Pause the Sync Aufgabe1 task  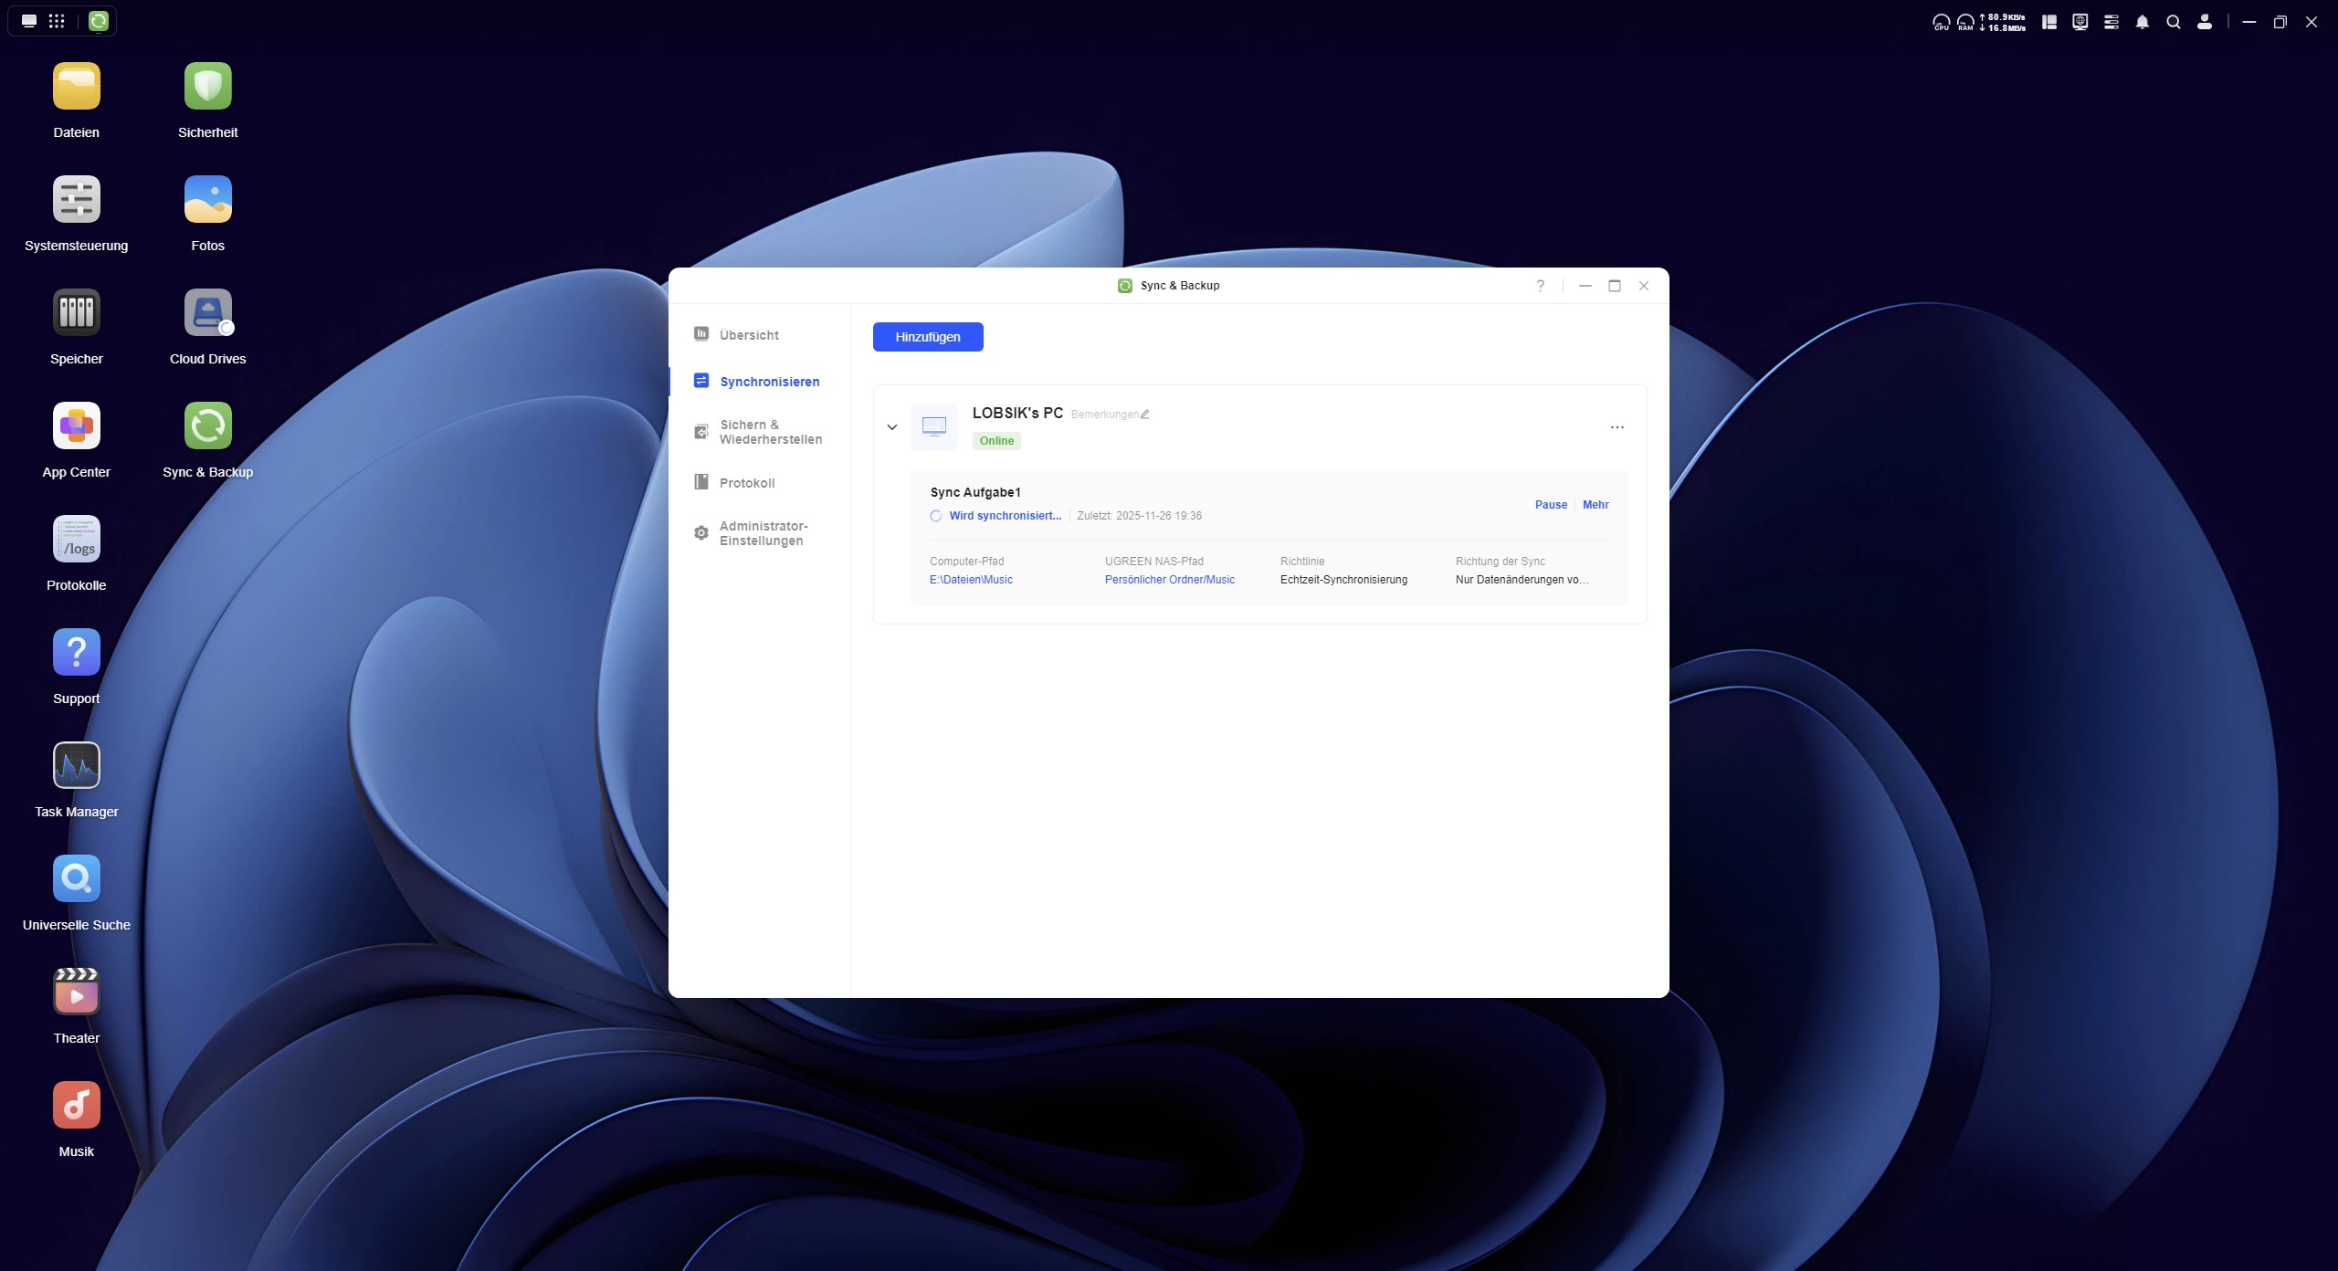pyautogui.click(x=1550, y=505)
